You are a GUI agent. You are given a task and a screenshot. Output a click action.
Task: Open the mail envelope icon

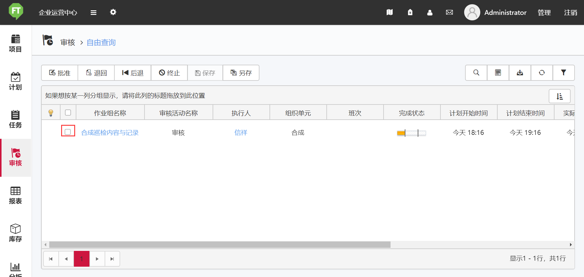[x=449, y=12]
